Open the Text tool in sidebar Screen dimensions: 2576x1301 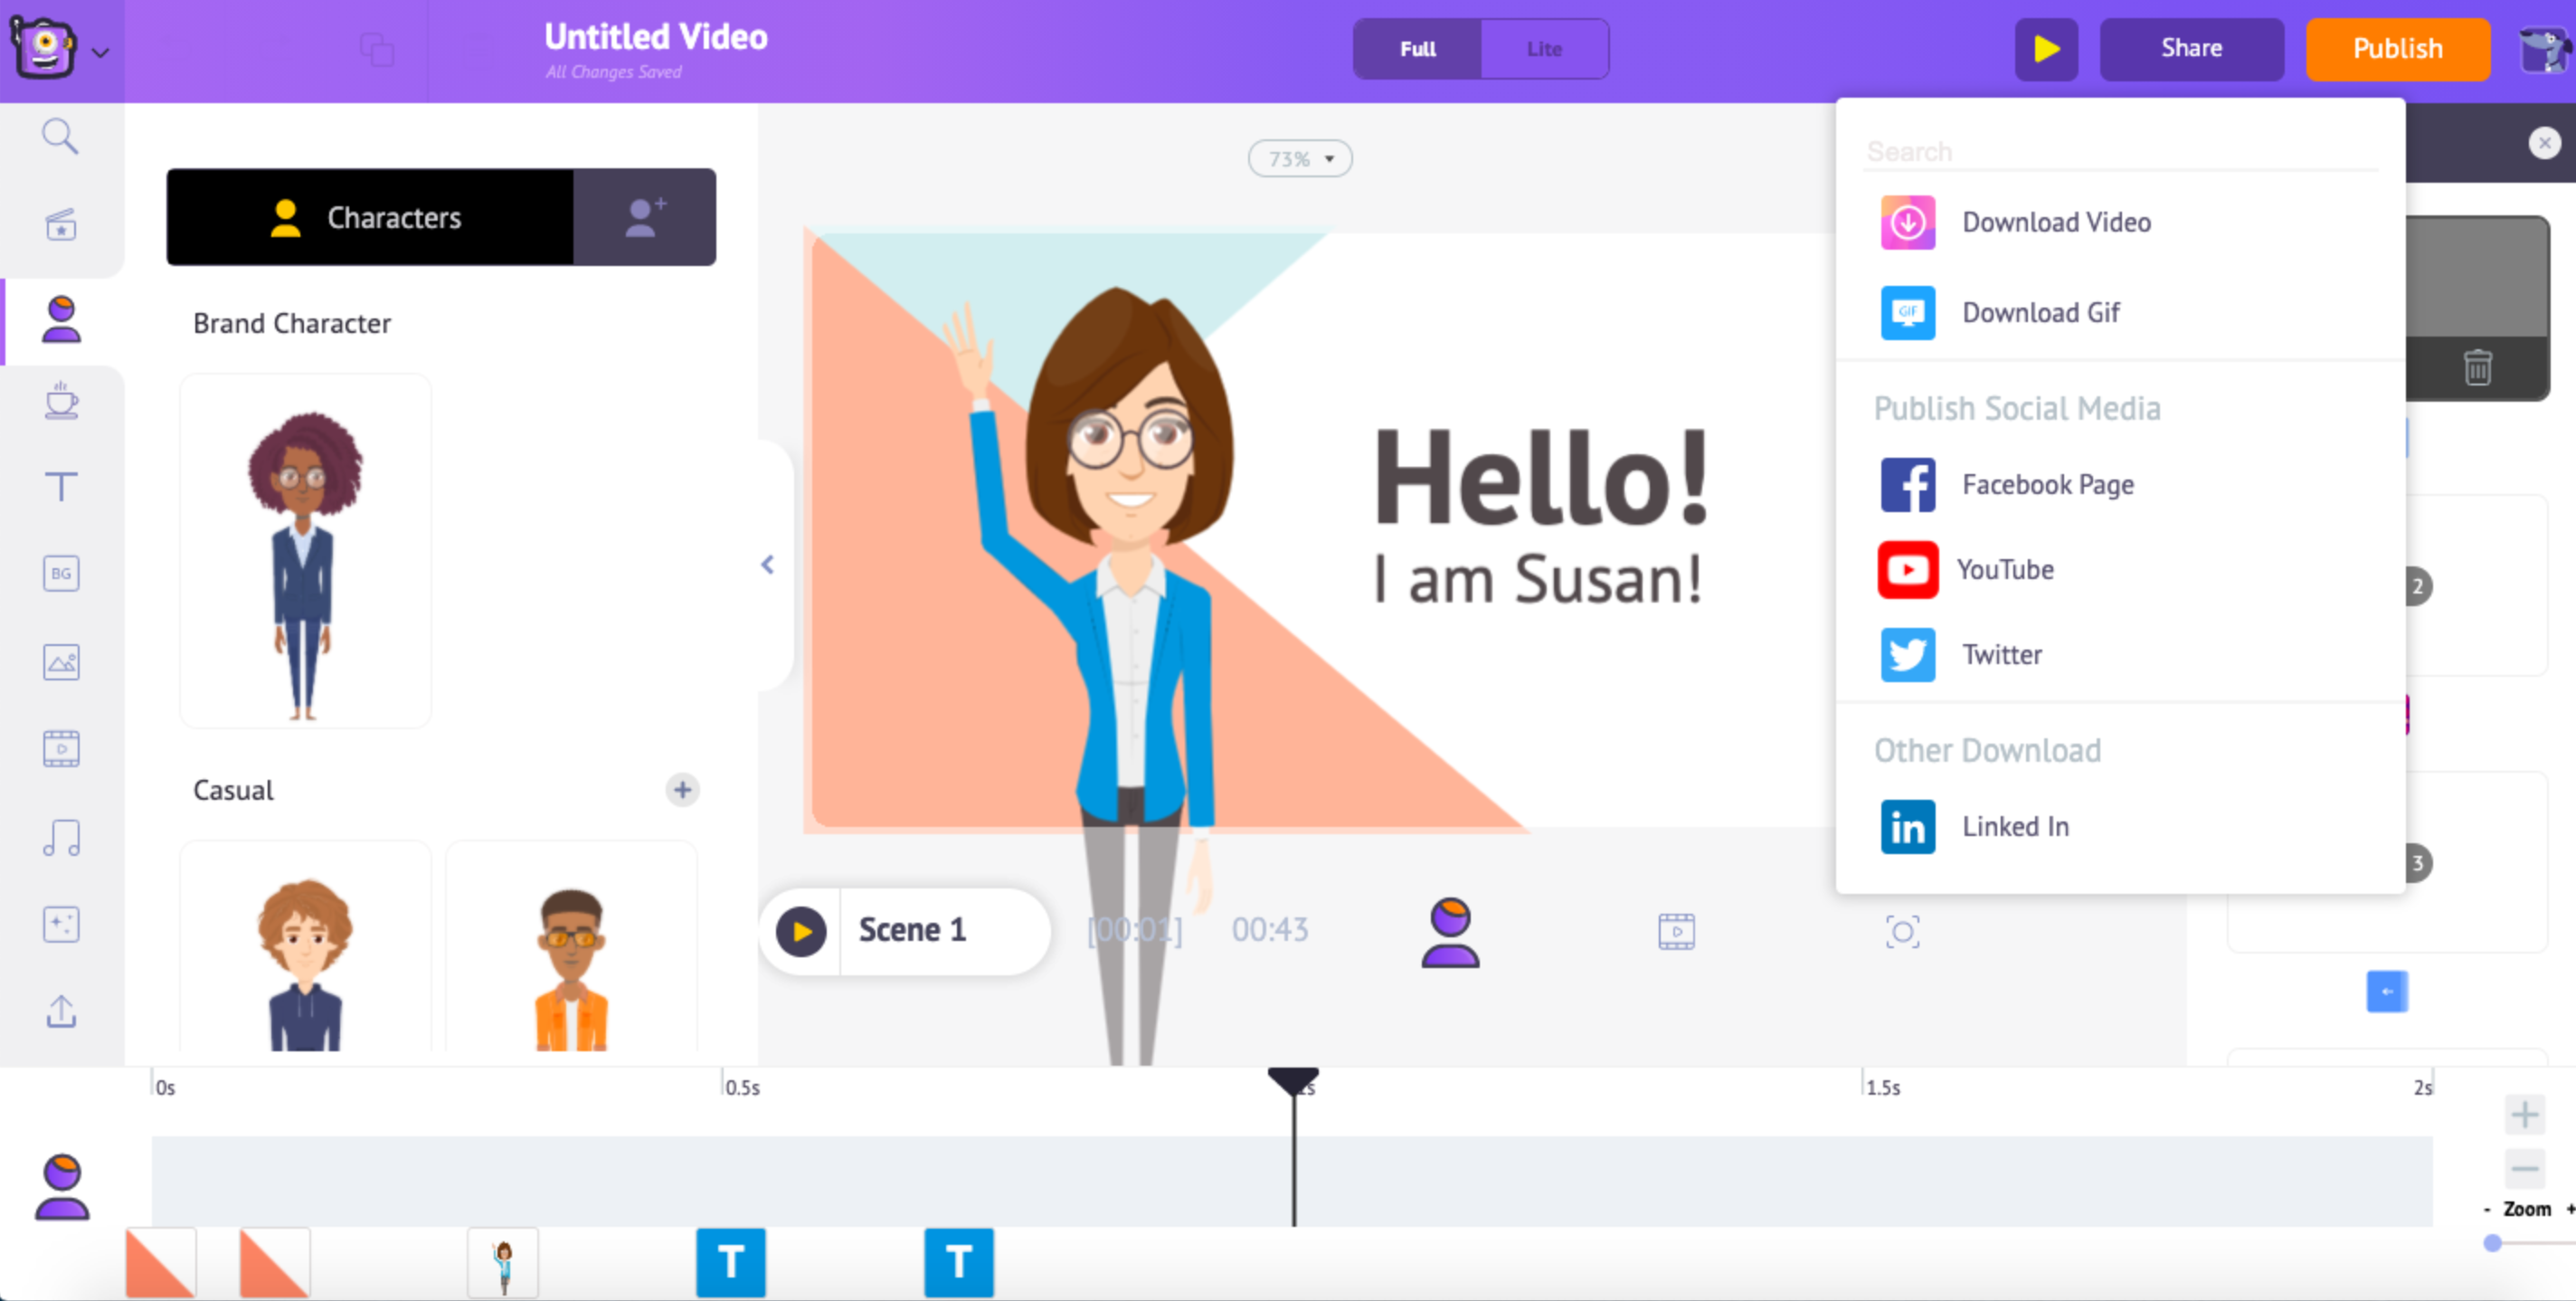click(61, 487)
